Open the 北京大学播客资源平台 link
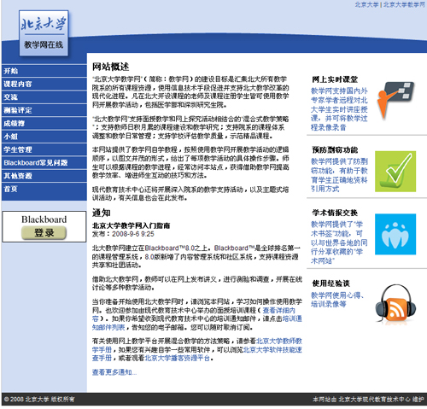 pyautogui.click(x=178, y=358)
